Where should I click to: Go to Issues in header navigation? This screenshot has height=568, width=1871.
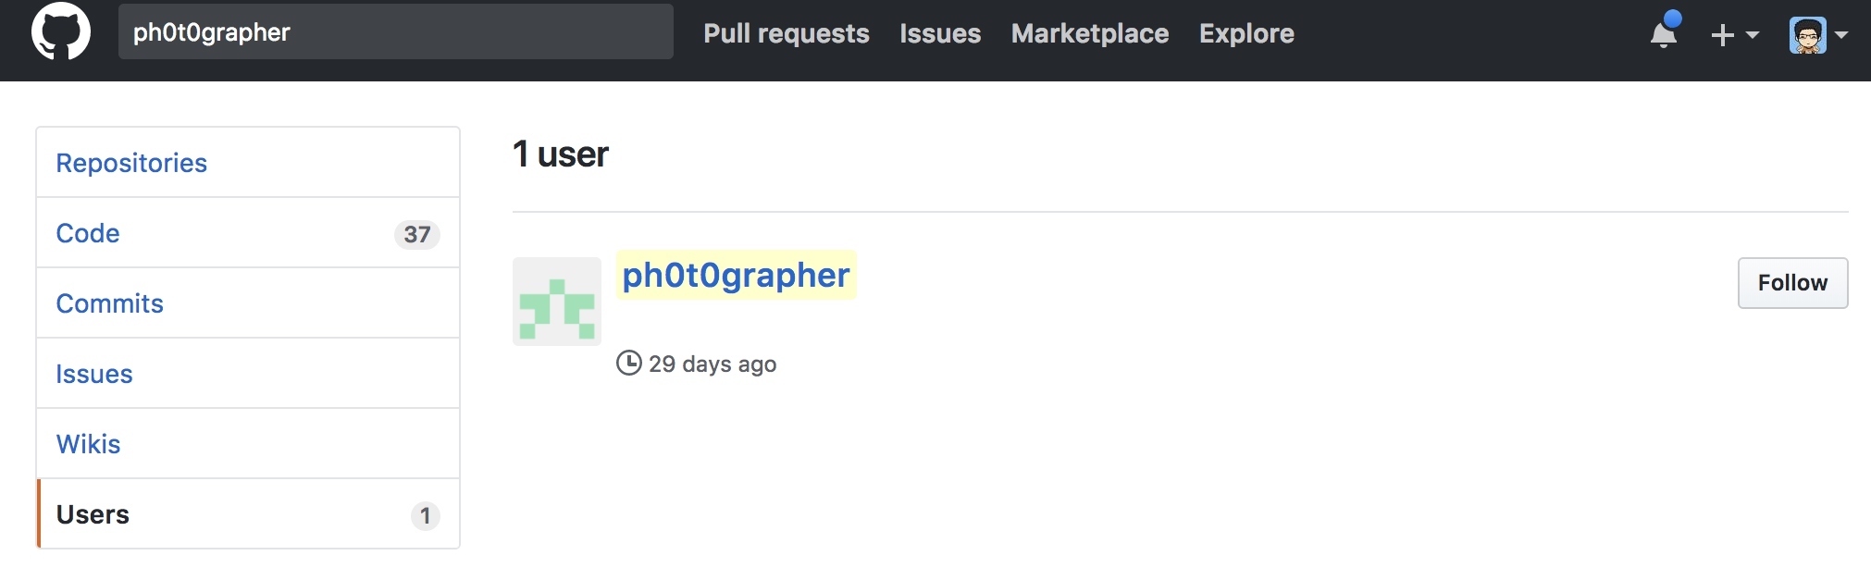tap(940, 33)
